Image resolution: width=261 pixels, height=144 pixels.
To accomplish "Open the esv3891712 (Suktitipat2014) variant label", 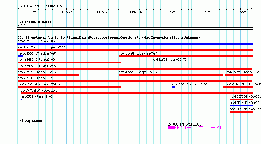I will point(41,47).
